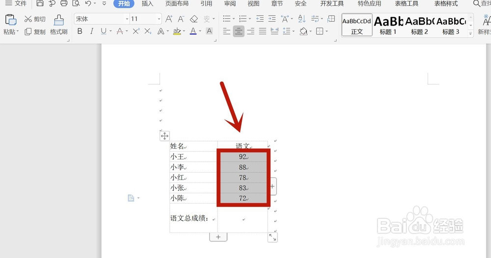The width and height of the screenshot is (491, 258).
Task: Click the table resize handle icon
Action: click(x=273, y=237)
